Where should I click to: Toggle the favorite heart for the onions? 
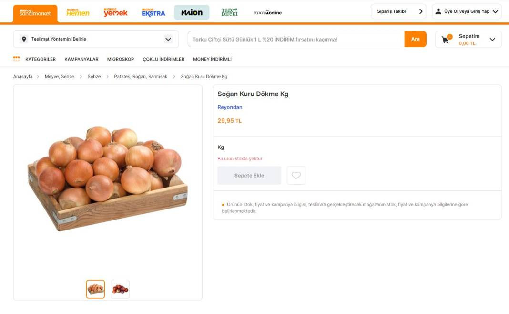tap(296, 175)
